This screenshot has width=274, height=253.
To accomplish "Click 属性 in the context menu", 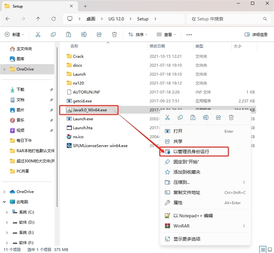I will point(178,203).
